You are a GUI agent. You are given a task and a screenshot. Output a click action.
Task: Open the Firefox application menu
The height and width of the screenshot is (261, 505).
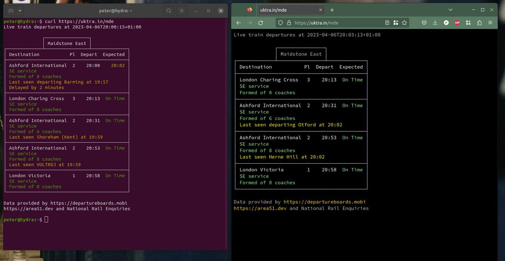coord(491,23)
